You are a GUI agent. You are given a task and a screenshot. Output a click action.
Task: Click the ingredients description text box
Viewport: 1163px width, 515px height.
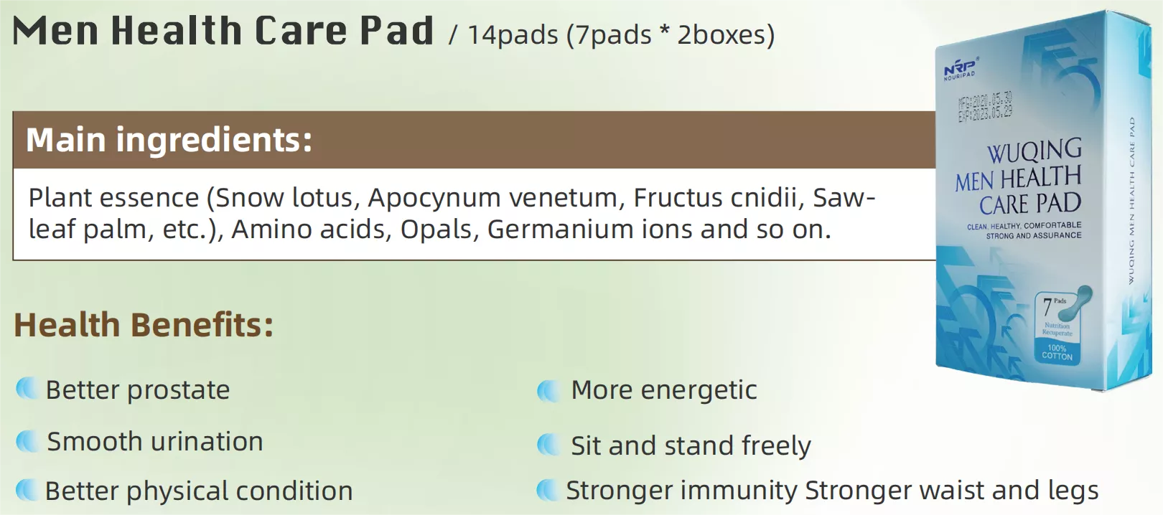[x=474, y=214]
